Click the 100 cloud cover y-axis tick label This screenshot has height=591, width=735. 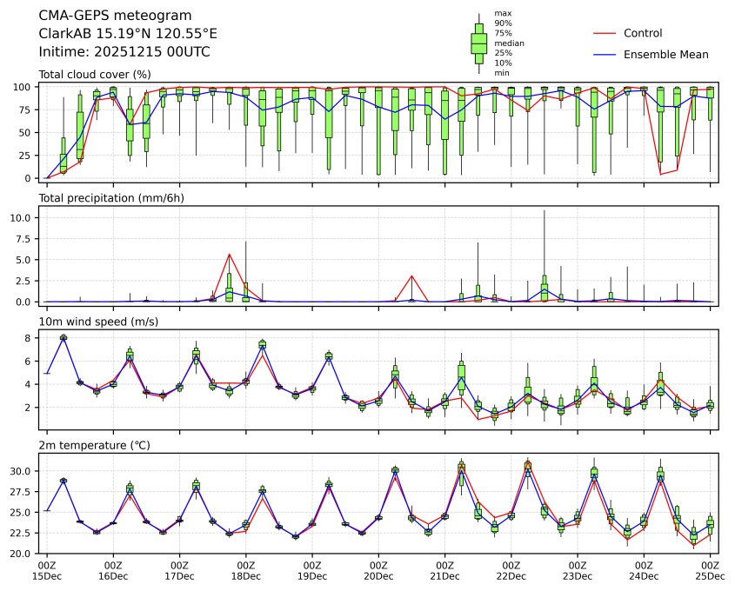(x=23, y=87)
